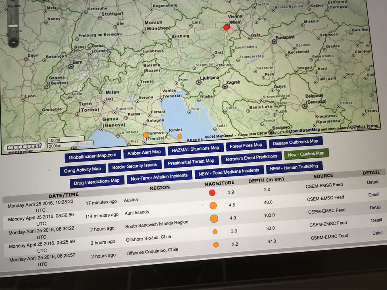Go to the HAZMAT Situations Map
This screenshot has height=290, width=387.
coord(196,149)
